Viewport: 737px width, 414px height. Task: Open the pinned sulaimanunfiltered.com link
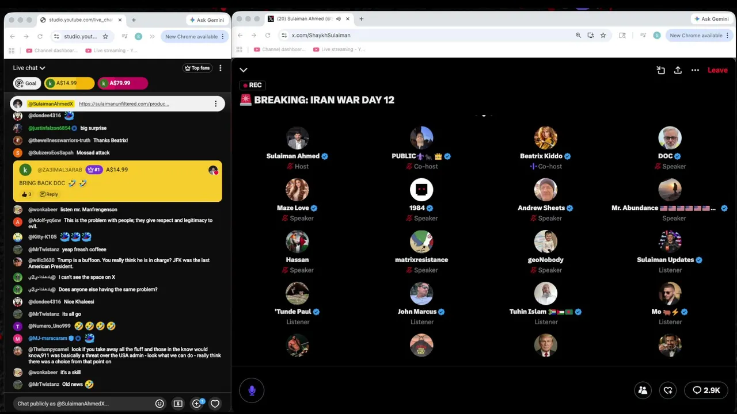click(124, 104)
